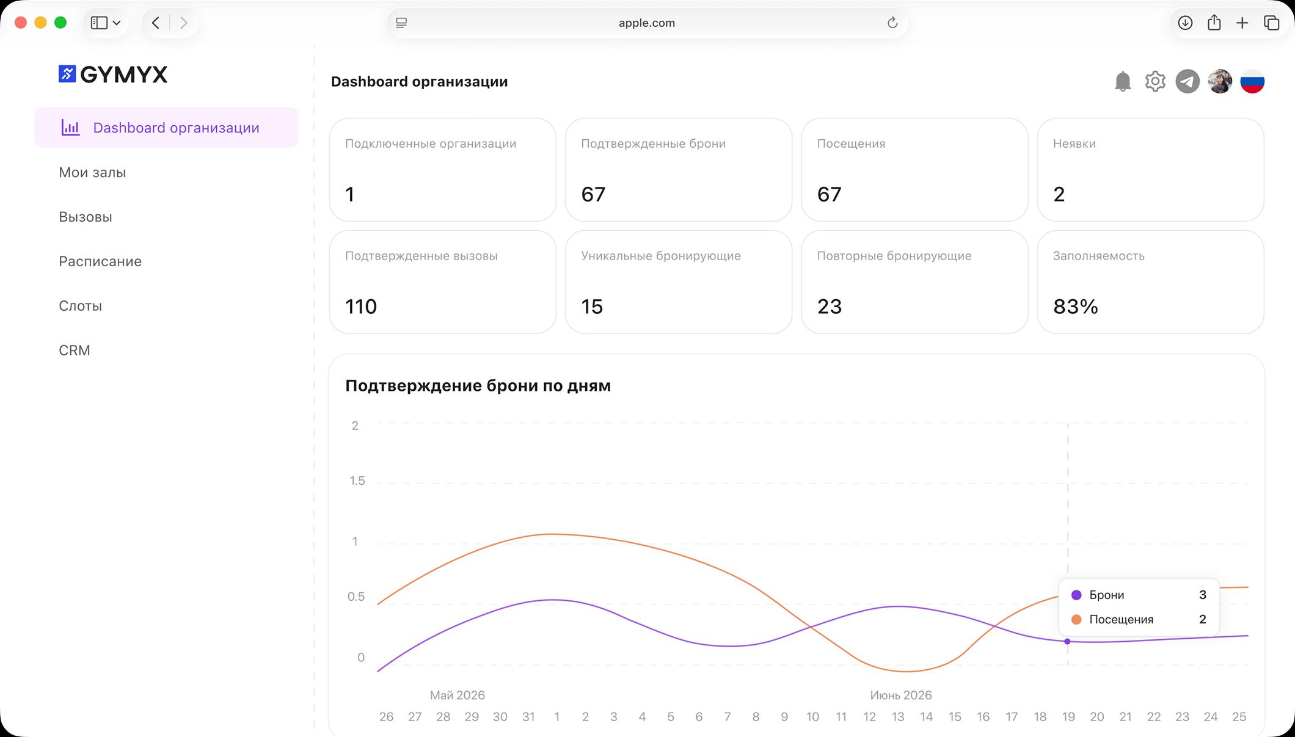This screenshot has width=1295, height=737.
Task: Open Мои залы in sidebar
Action: [x=92, y=172]
